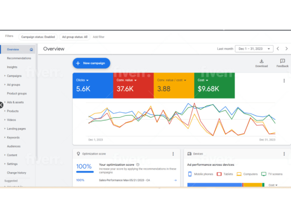291x218 pixels.
Task: Expand Products in the sidebar
Action: coord(5,111)
